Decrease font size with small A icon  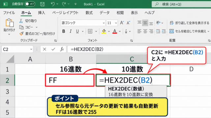coord(129,23)
